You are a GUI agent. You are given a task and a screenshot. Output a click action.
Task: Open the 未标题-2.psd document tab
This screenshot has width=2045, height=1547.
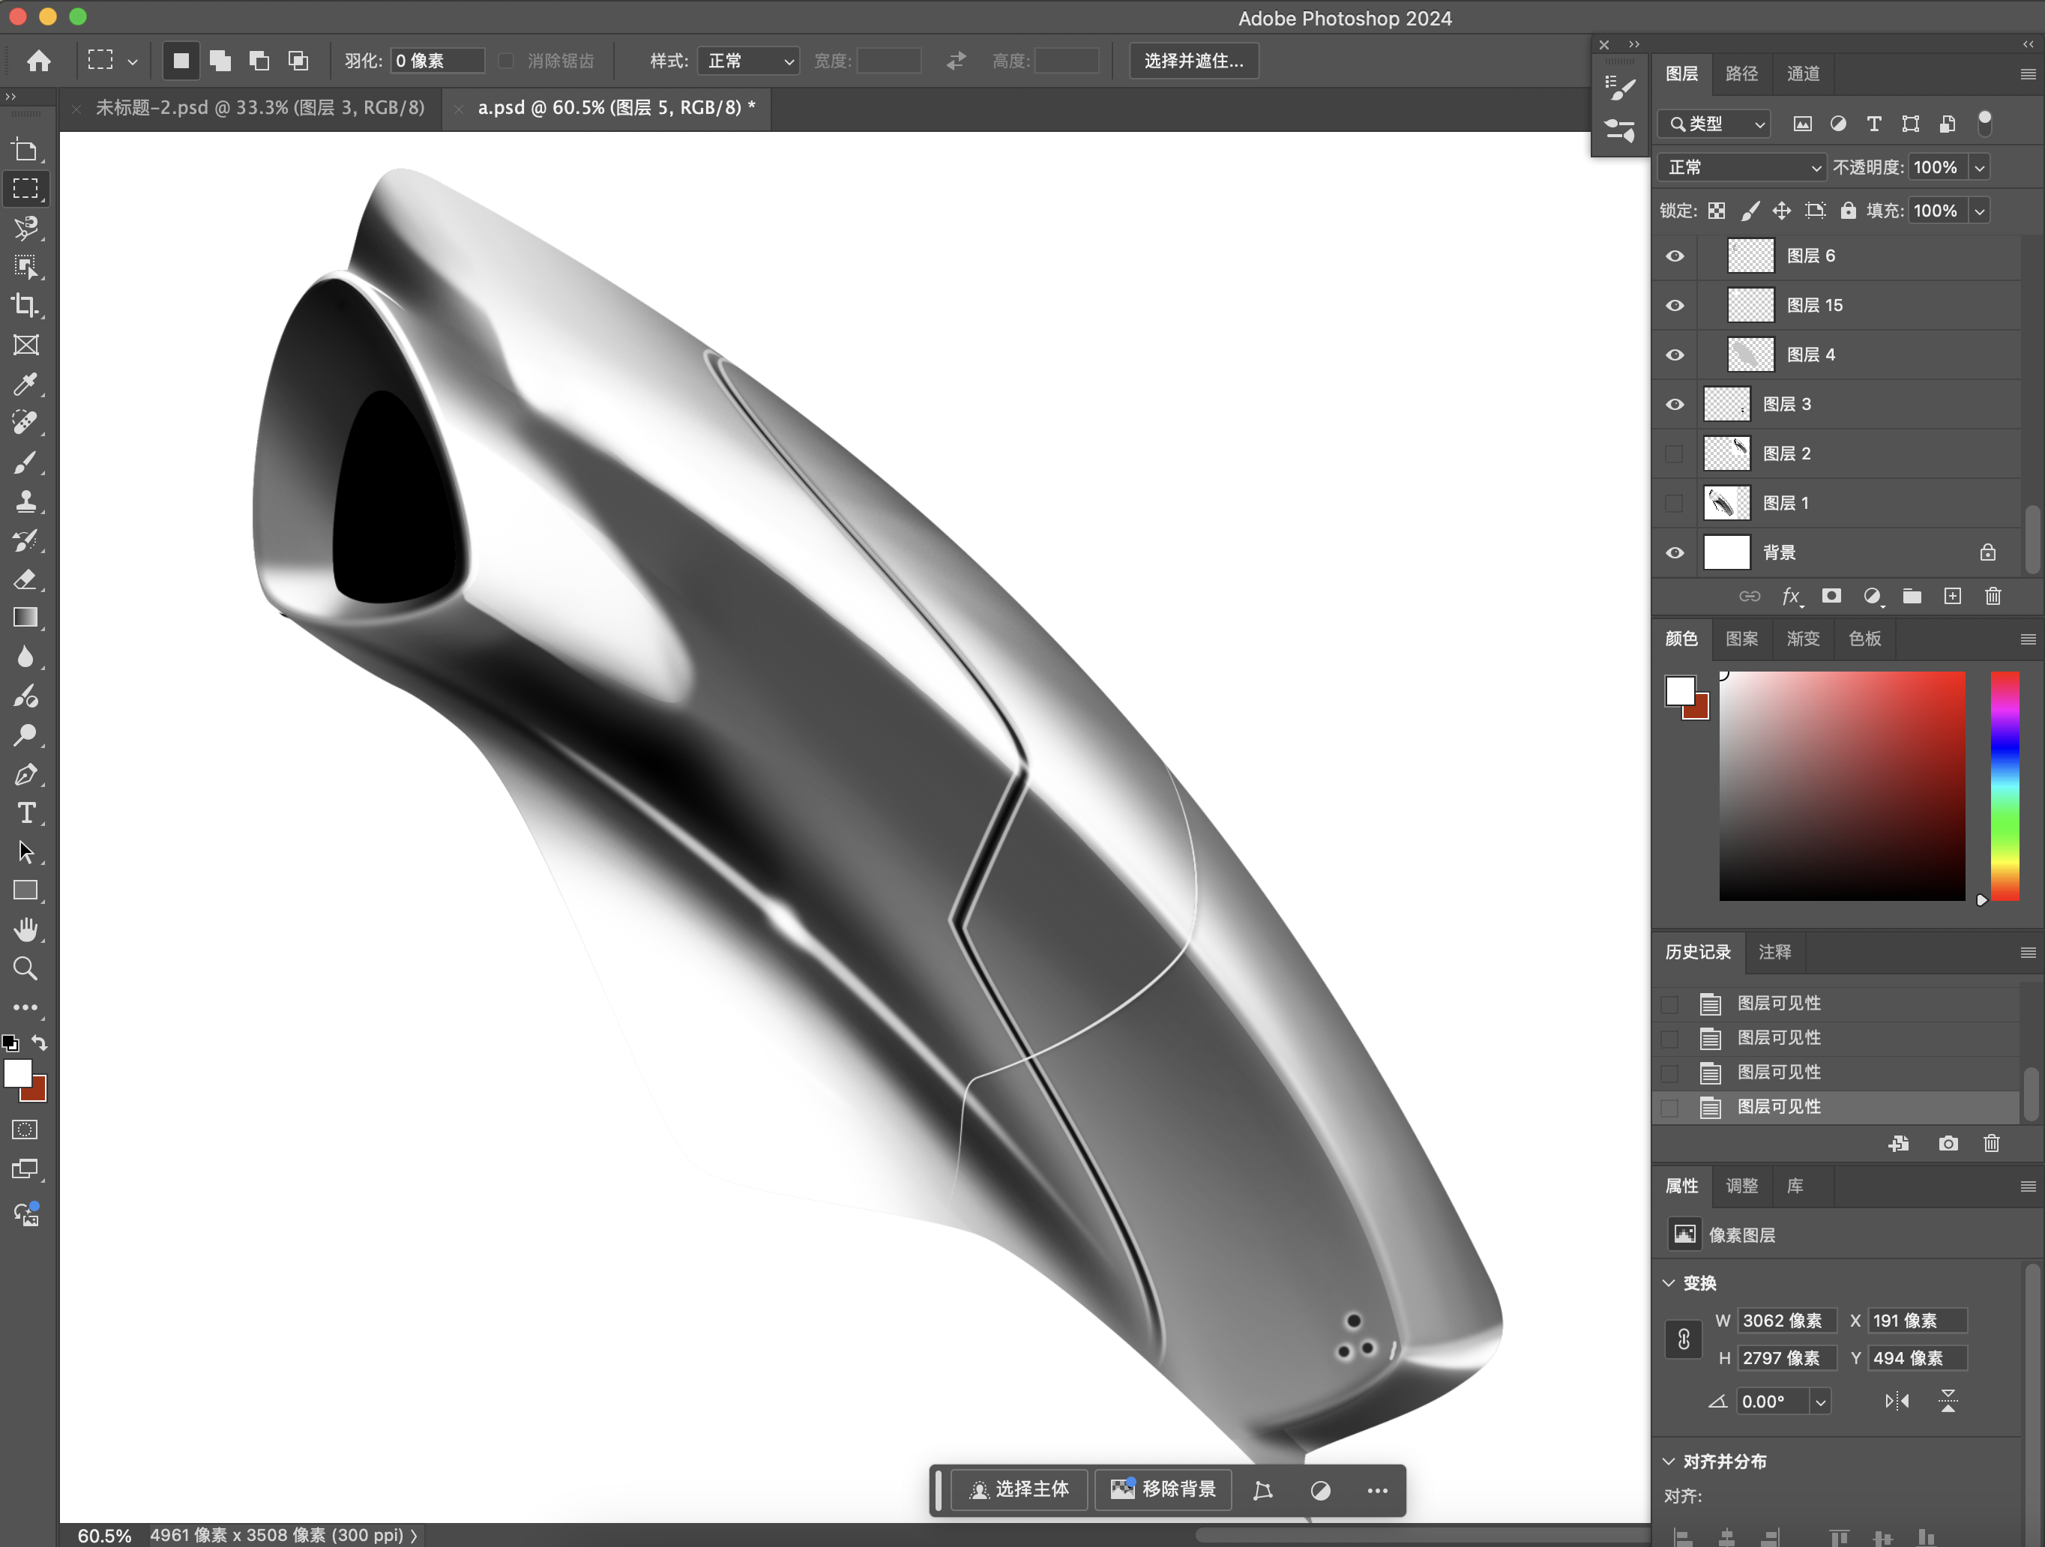tap(260, 108)
